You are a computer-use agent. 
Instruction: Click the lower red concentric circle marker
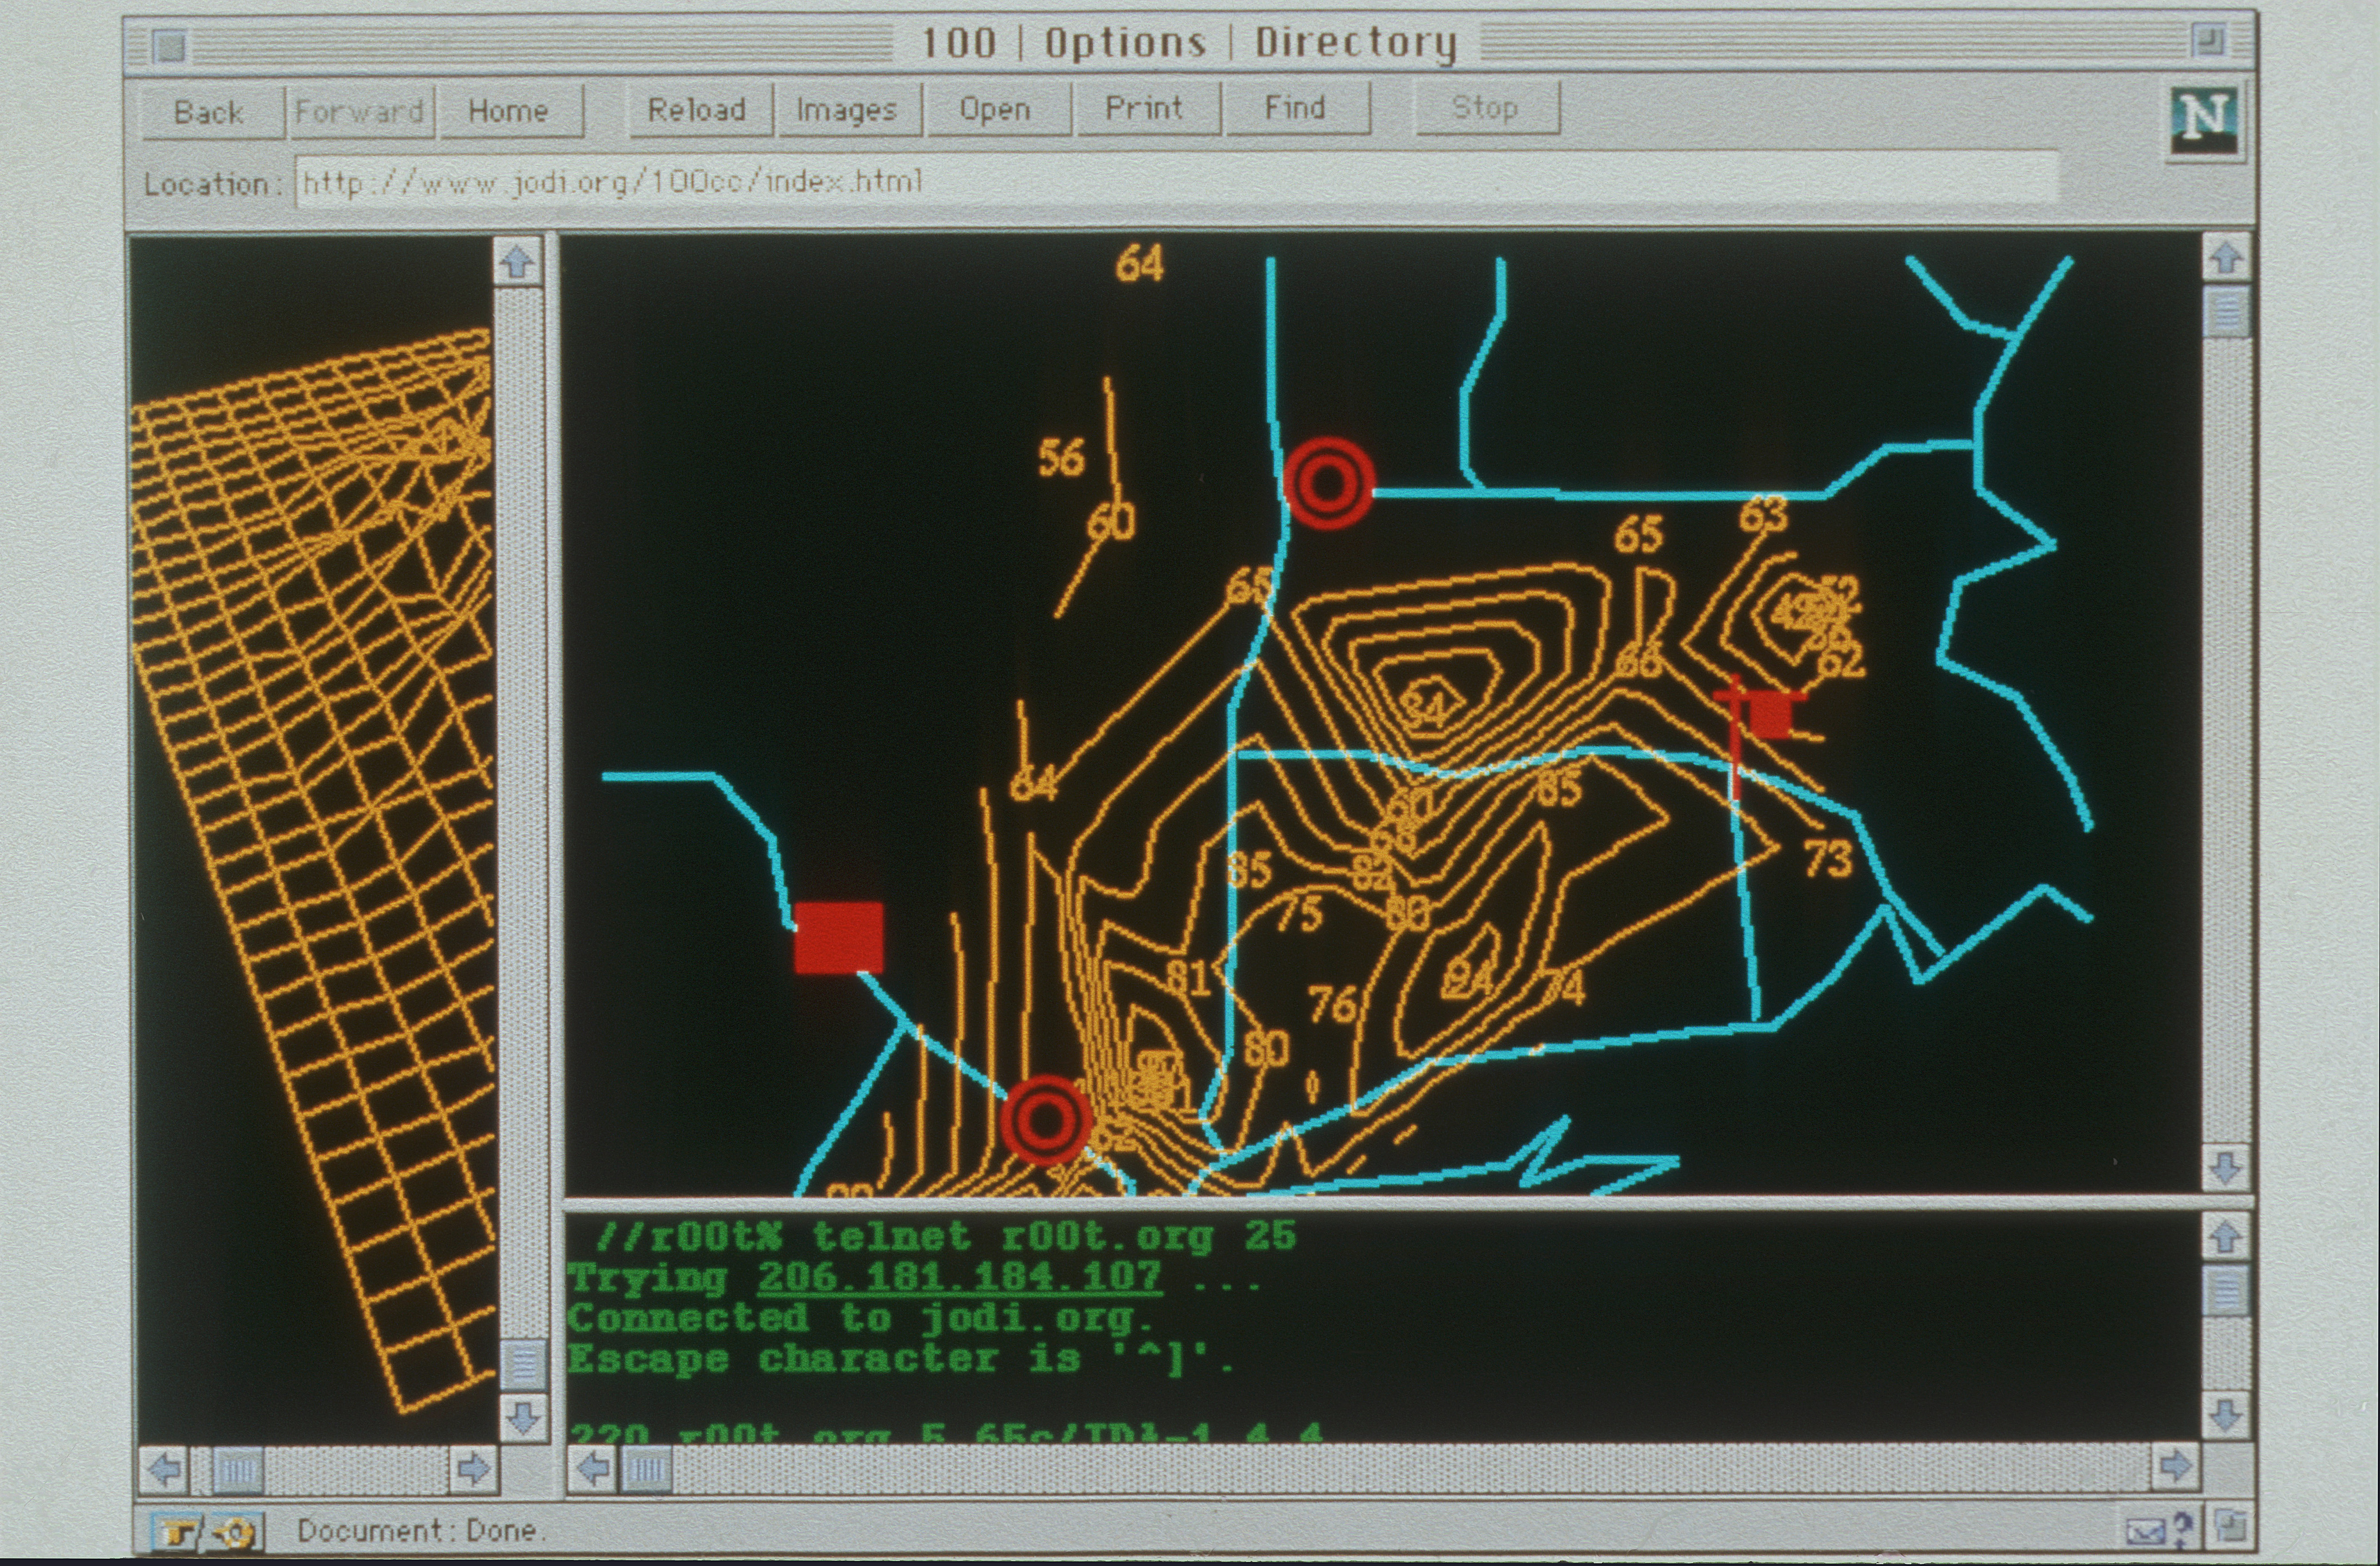(x=1045, y=1120)
